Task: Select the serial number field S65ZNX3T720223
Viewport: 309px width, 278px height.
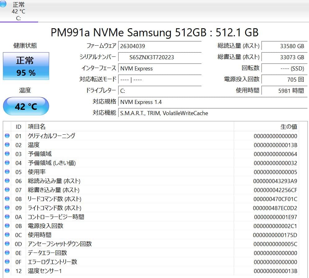Action: click(x=160, y=57)
